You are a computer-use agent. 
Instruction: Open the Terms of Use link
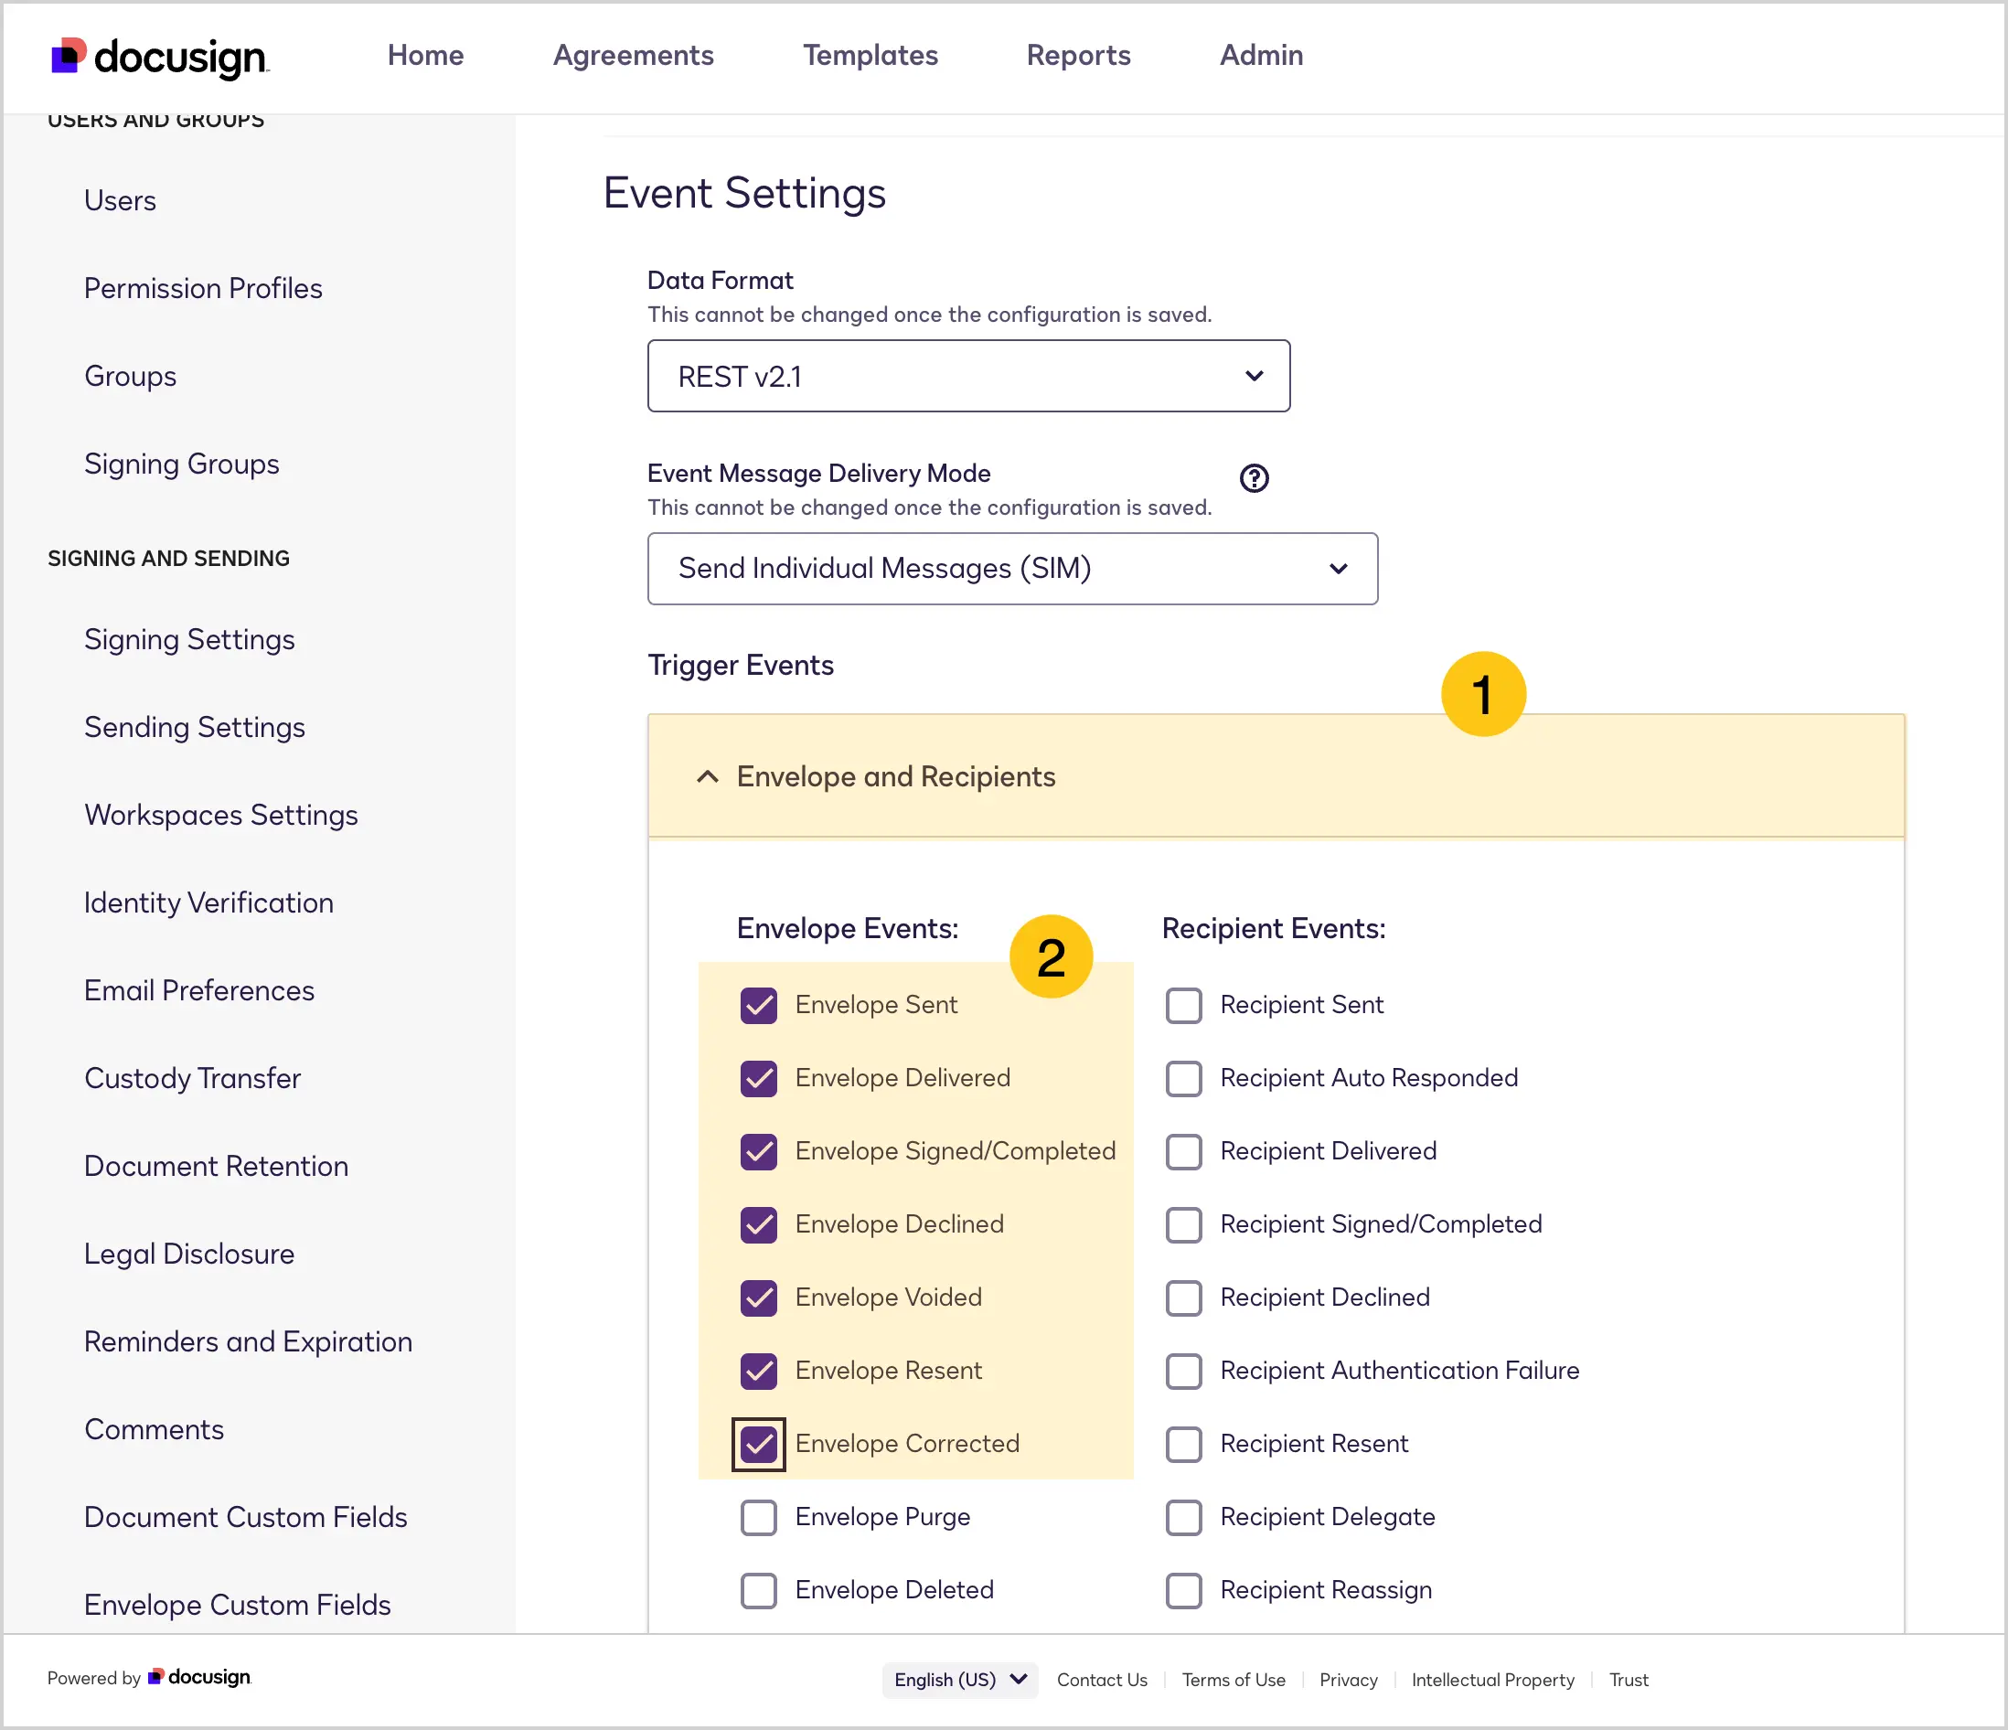point(1233,1680)
